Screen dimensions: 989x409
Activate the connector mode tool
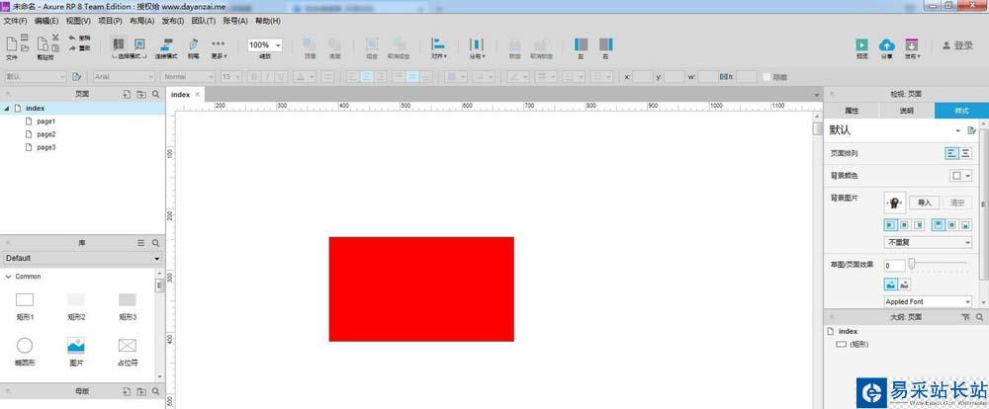[167, 44]
